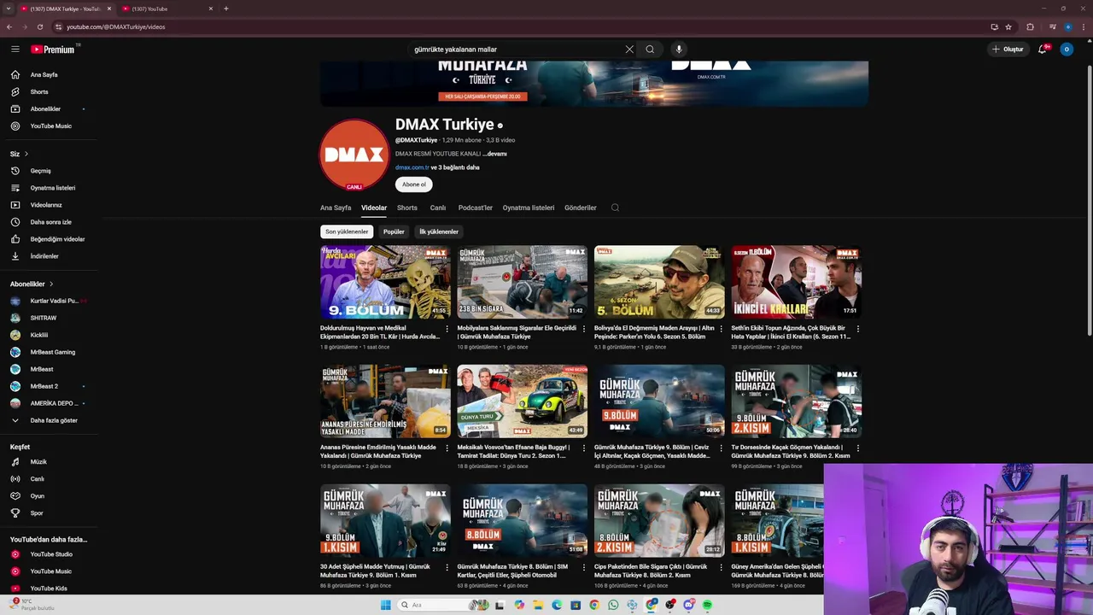Subscribe with Abone ol button
Screen dimensions: 1093x615
(414, 184)
